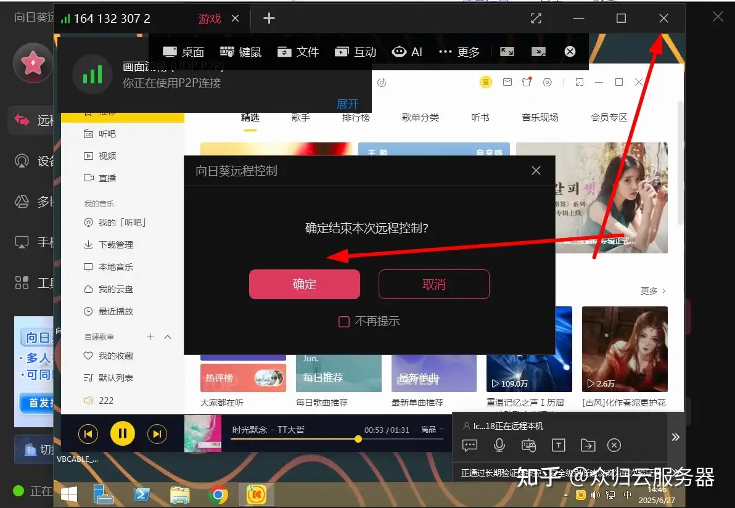The height and width of the screenshot is (508, 735).
Task: Open the AI feature in the remote toolbar
Action: coord(407,52)
